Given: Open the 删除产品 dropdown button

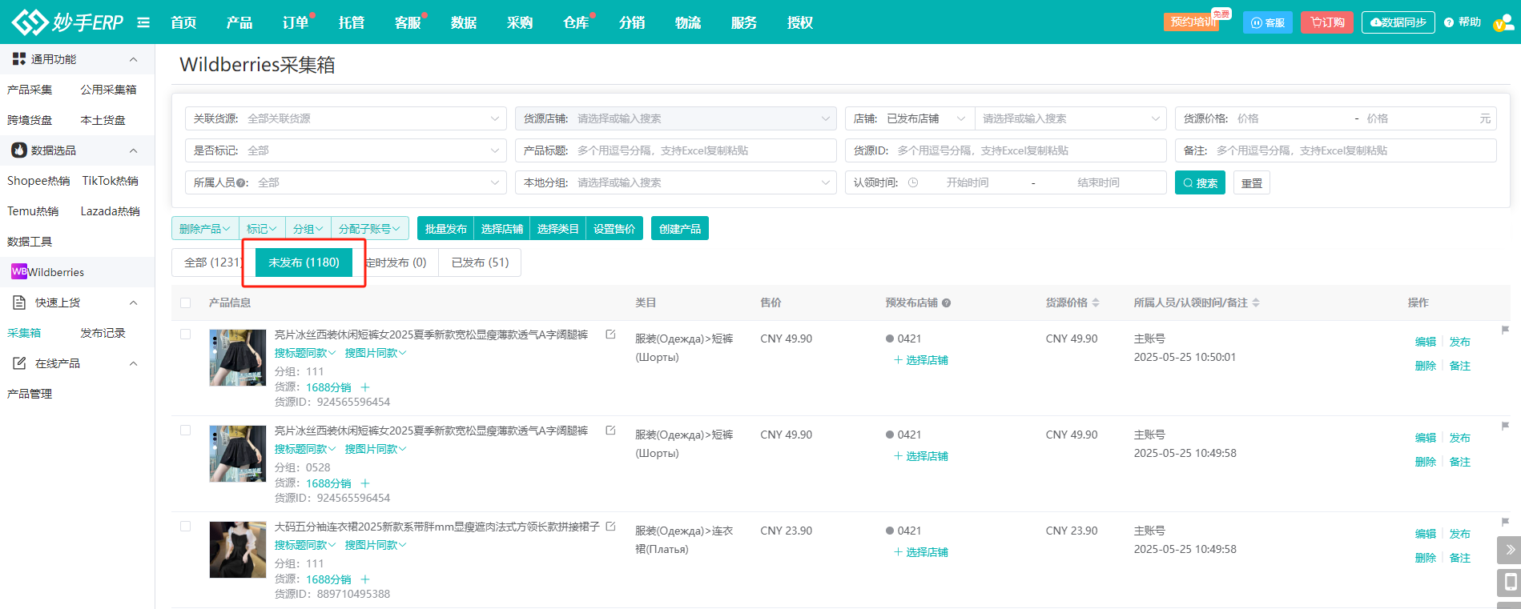Looking at the screenshot, I should click(205, 229).
